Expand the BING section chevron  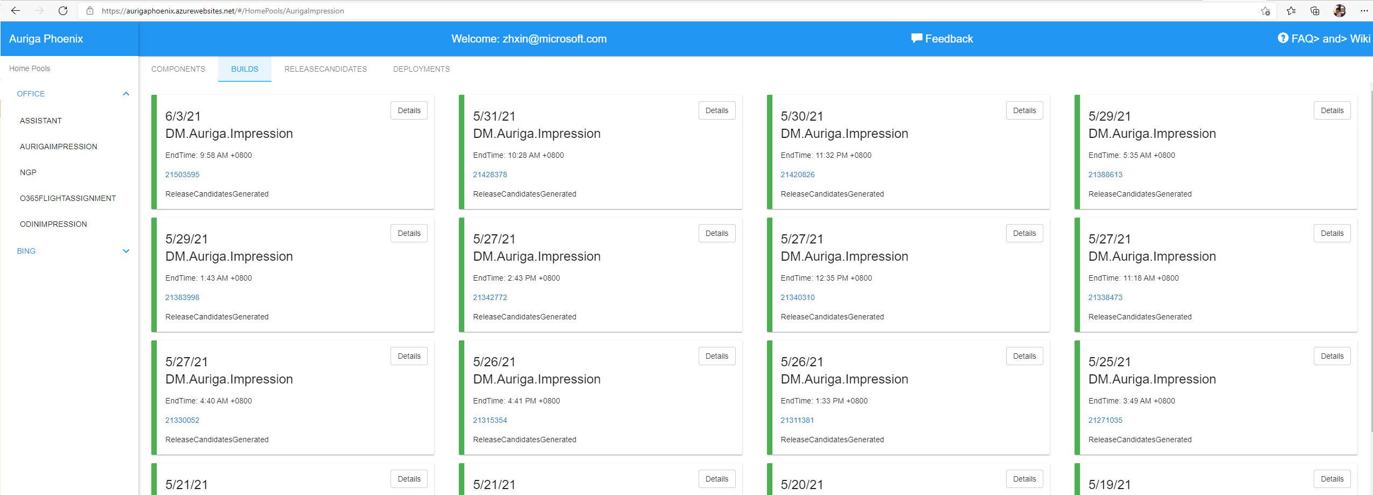[126, 251]
